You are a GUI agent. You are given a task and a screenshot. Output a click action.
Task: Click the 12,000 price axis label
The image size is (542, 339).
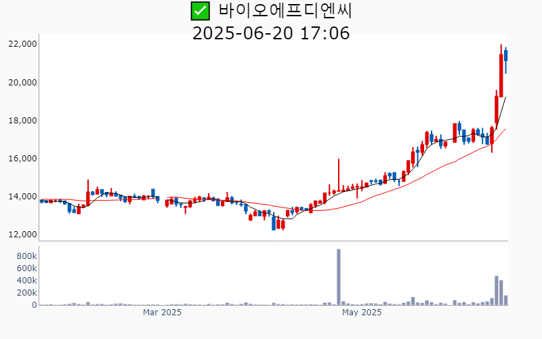23,235
